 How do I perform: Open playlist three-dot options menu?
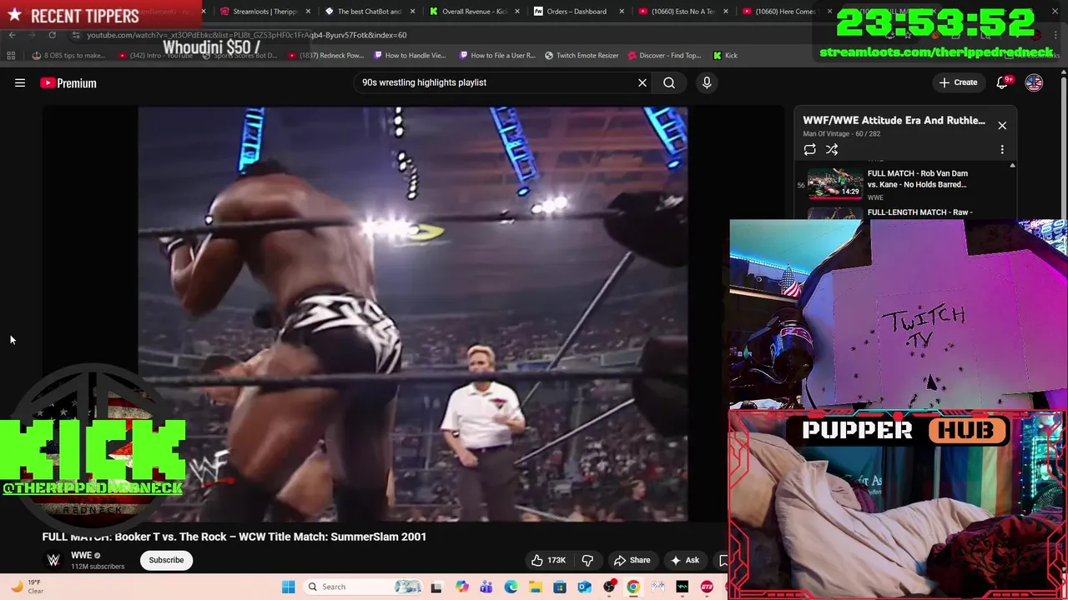point(1002,149)
